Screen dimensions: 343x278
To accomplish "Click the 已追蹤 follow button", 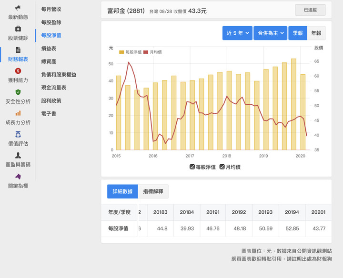I will (x=310, y=10).
